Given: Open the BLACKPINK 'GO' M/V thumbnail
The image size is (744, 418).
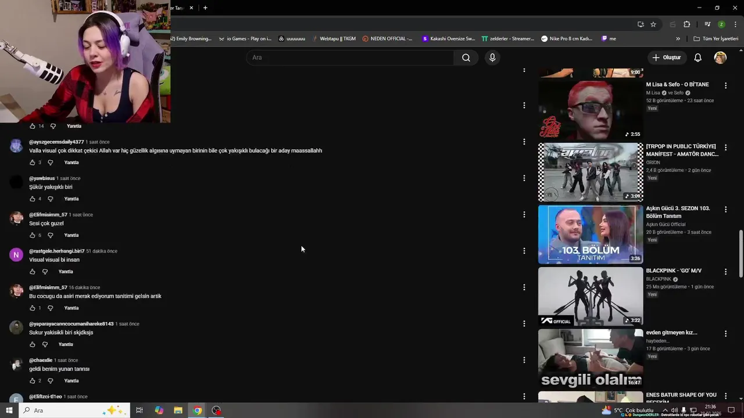Looking at the screenshot, I should (591, 296).
